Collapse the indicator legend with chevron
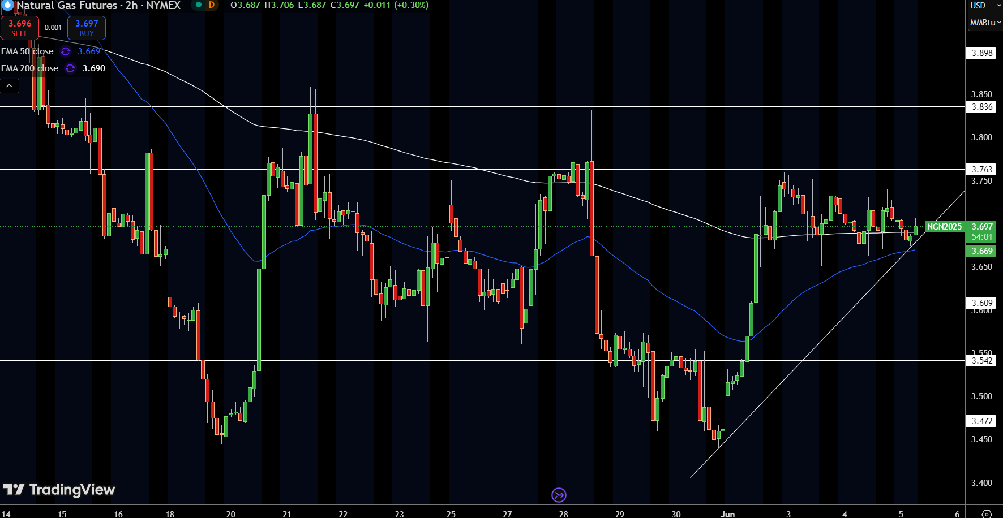1003x518 pixels. pos(10,86)
